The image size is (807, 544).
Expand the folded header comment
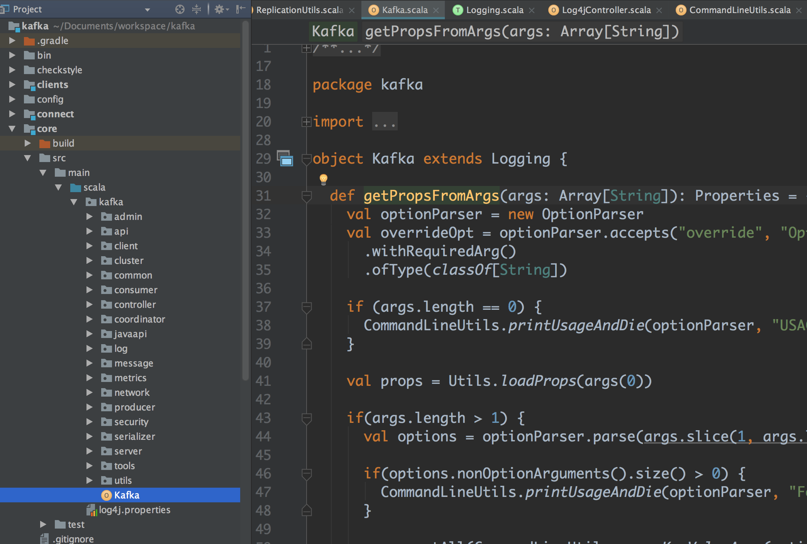pyautogui.click(x=307, y=49)
